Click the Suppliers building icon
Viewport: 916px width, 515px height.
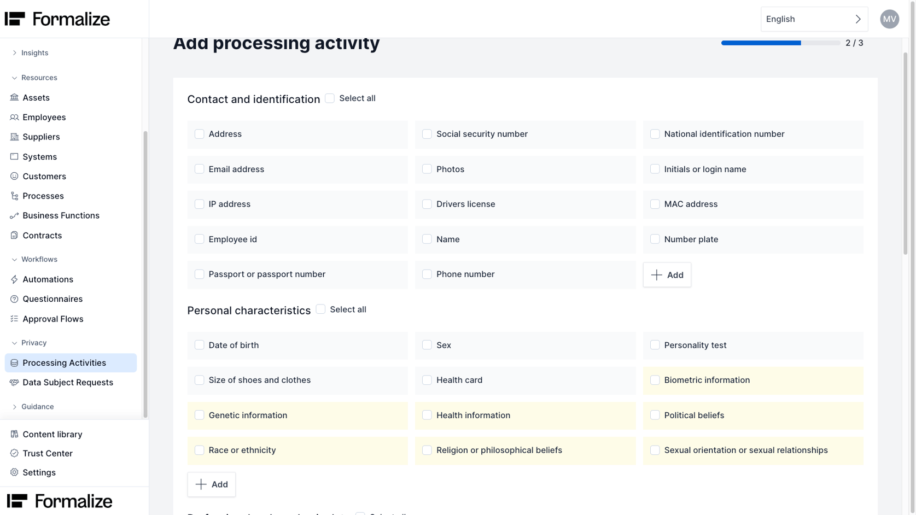coord(14,137)
